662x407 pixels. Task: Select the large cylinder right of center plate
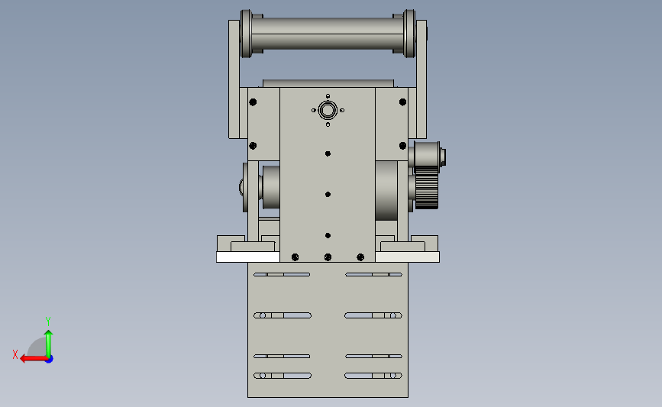(x=386, y=190)
